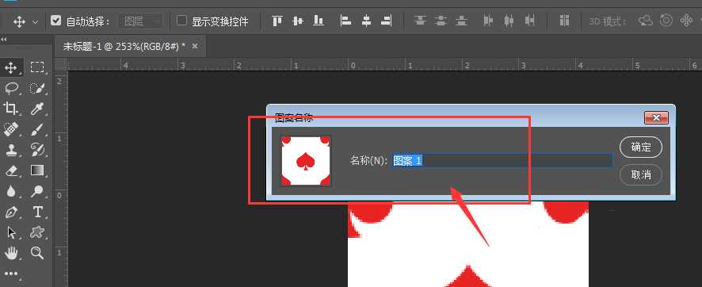
Task: Open the edit toolbar three-dots menu
Action: 11,274
